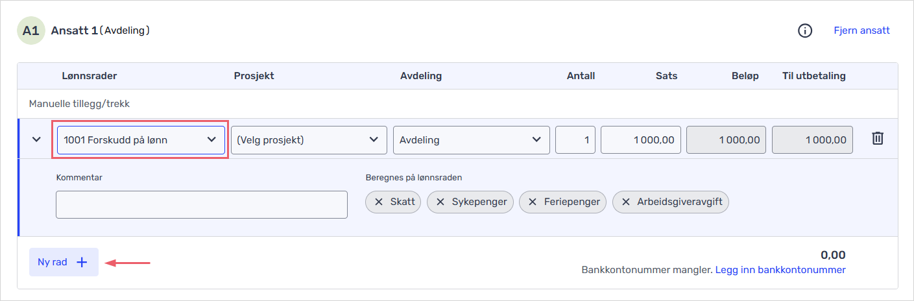This screenshot has height=301, width=914.
Task: Click the Antall quantity field
Action: coord(575,139)
